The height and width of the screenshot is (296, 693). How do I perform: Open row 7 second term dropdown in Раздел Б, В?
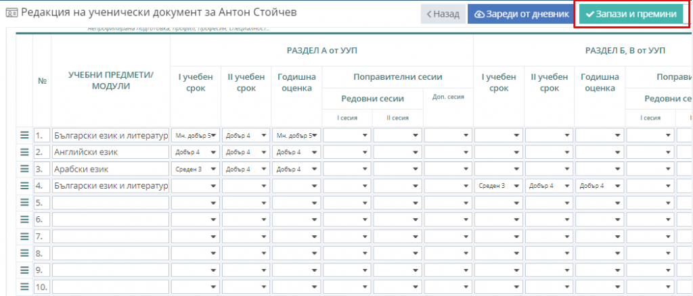550,237
